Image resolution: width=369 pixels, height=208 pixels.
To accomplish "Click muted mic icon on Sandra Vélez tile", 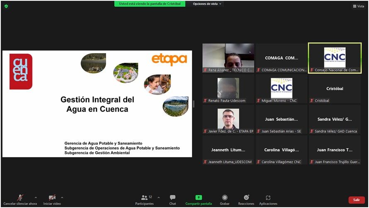I will (312, 131).
